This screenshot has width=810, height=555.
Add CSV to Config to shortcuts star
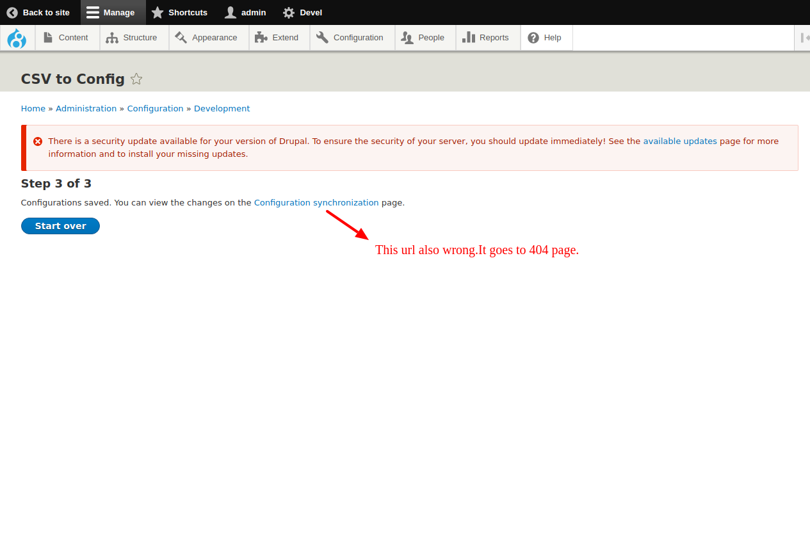pos(136,79)
